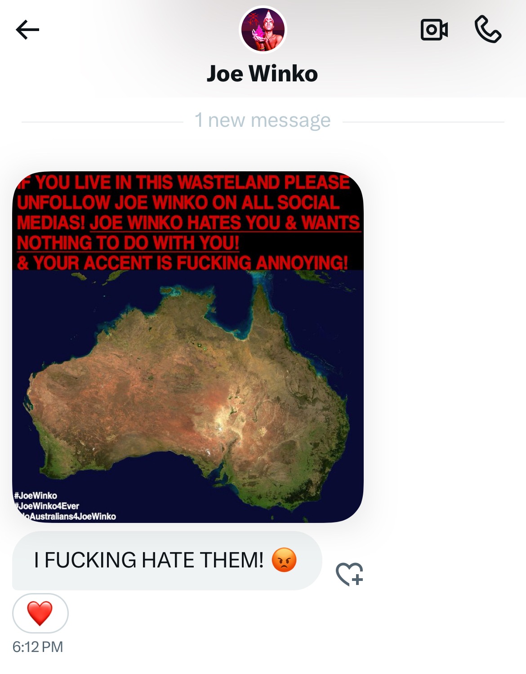Viewport: 526px width, 674px height.
Task: Start a video call with Joe Winko
Action: click(x=434, y=30)
